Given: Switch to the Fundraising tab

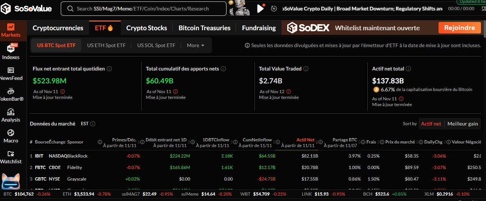Looking at the screenshot, I should click(x=259, y=28).
